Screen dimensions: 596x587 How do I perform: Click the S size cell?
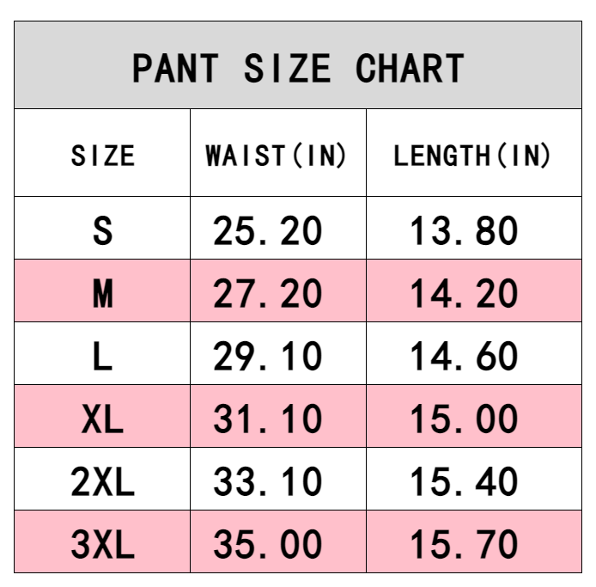click(x=103, y=230)
